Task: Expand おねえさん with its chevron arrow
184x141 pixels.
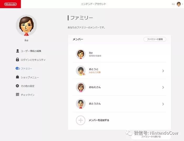Action: click(163, 87)
